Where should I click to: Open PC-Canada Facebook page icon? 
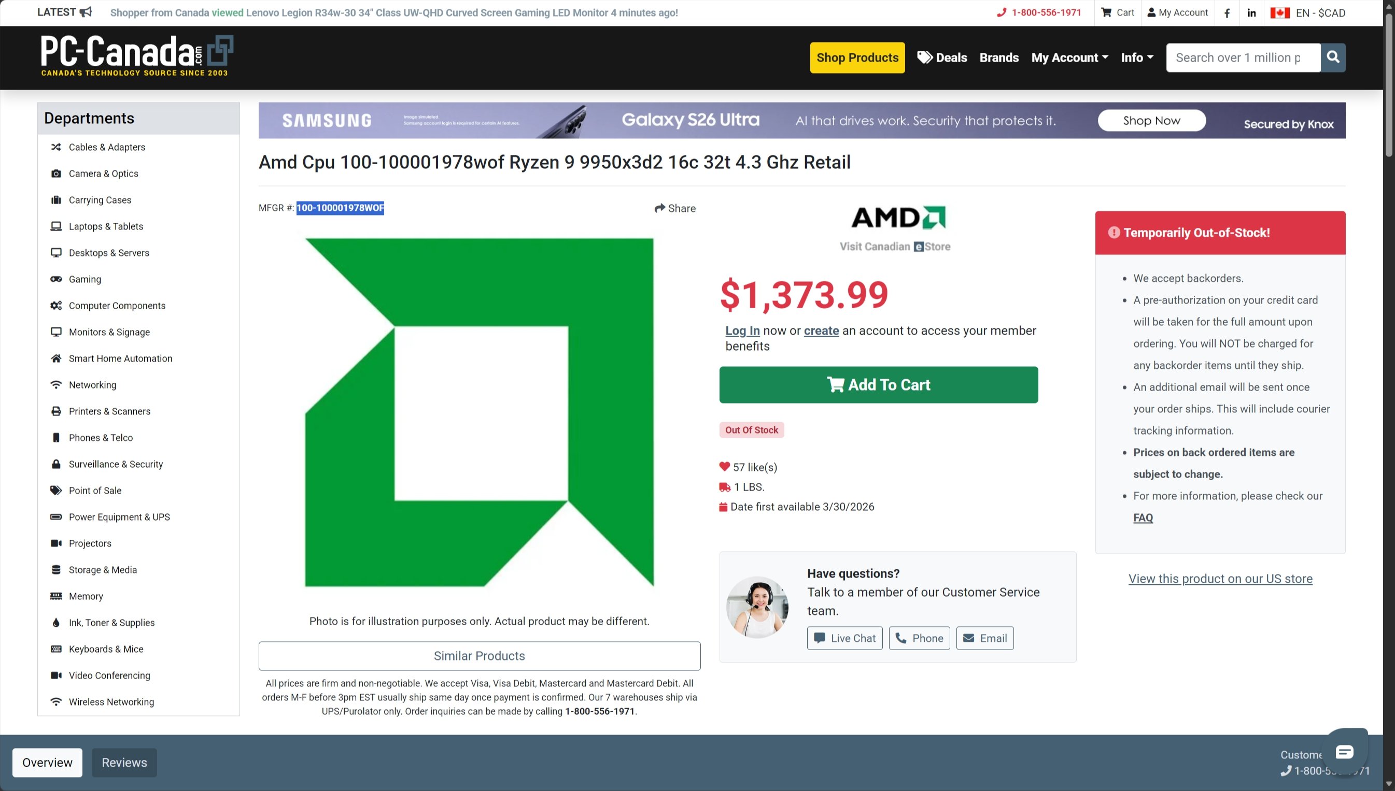1227,12
